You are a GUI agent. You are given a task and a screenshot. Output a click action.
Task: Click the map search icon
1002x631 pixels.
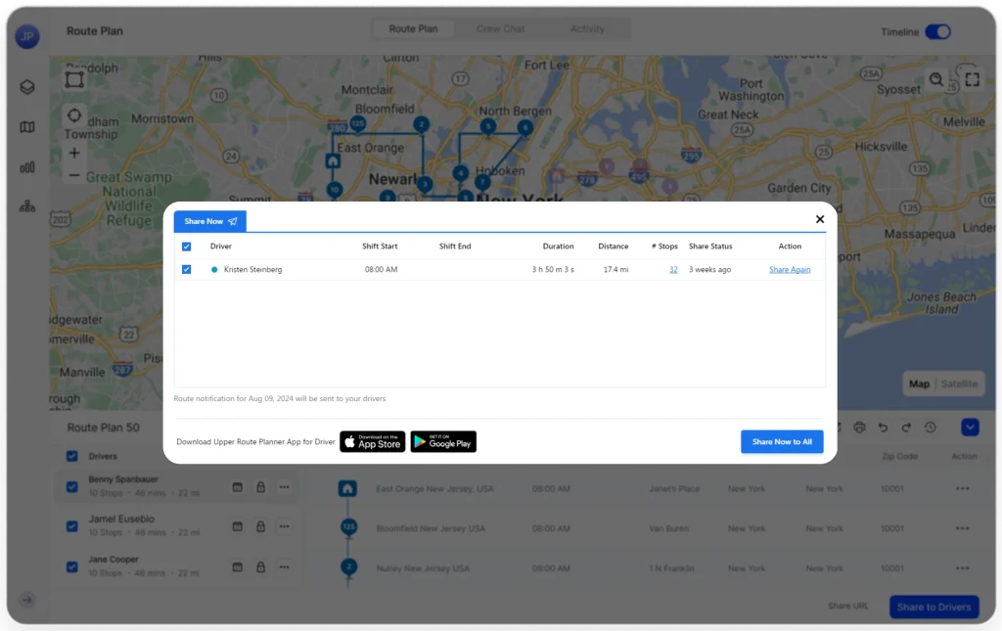tap(936, 79)
